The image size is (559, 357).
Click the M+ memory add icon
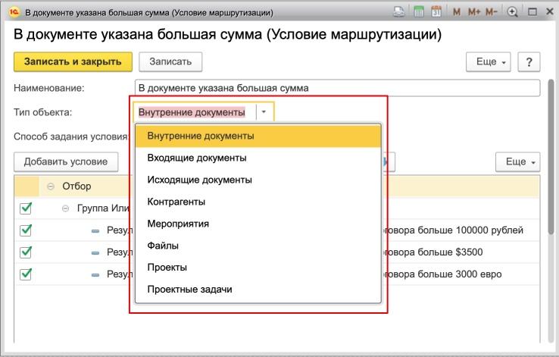474,13
